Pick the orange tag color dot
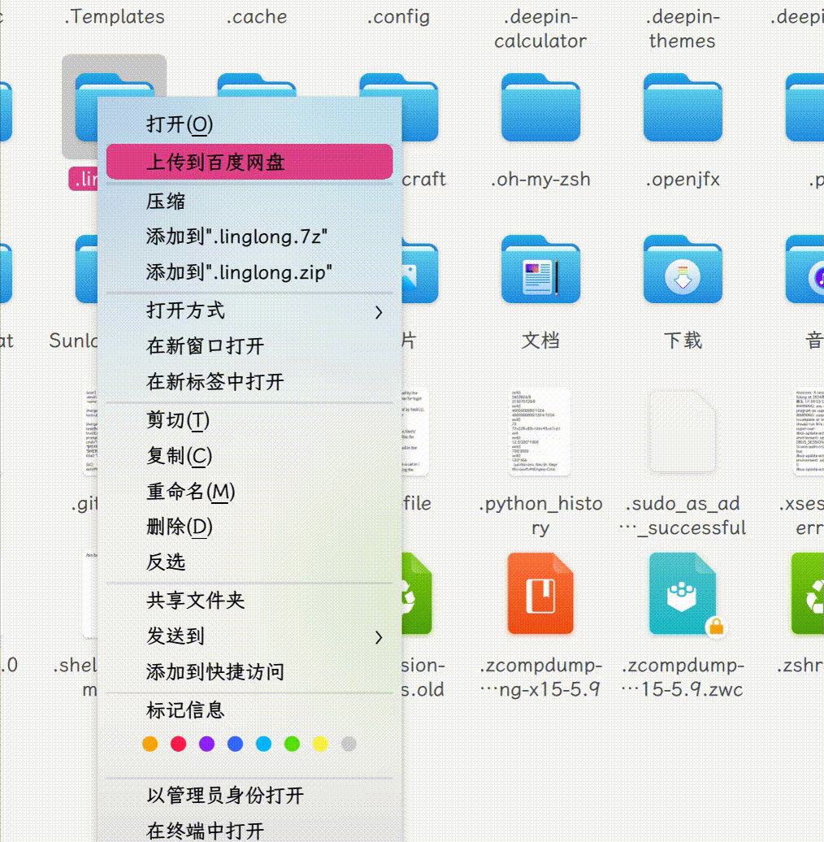 (x=150, y=744)
